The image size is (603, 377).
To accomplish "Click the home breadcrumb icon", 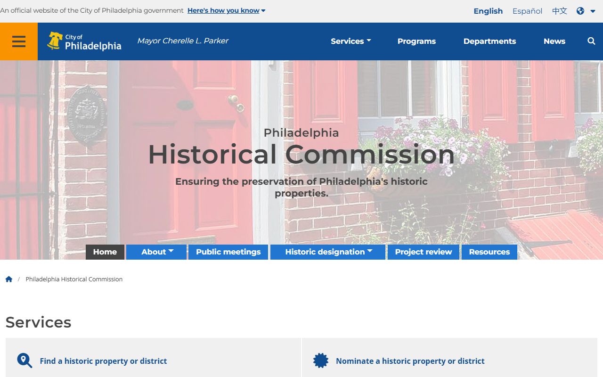I will coord(9,279).
